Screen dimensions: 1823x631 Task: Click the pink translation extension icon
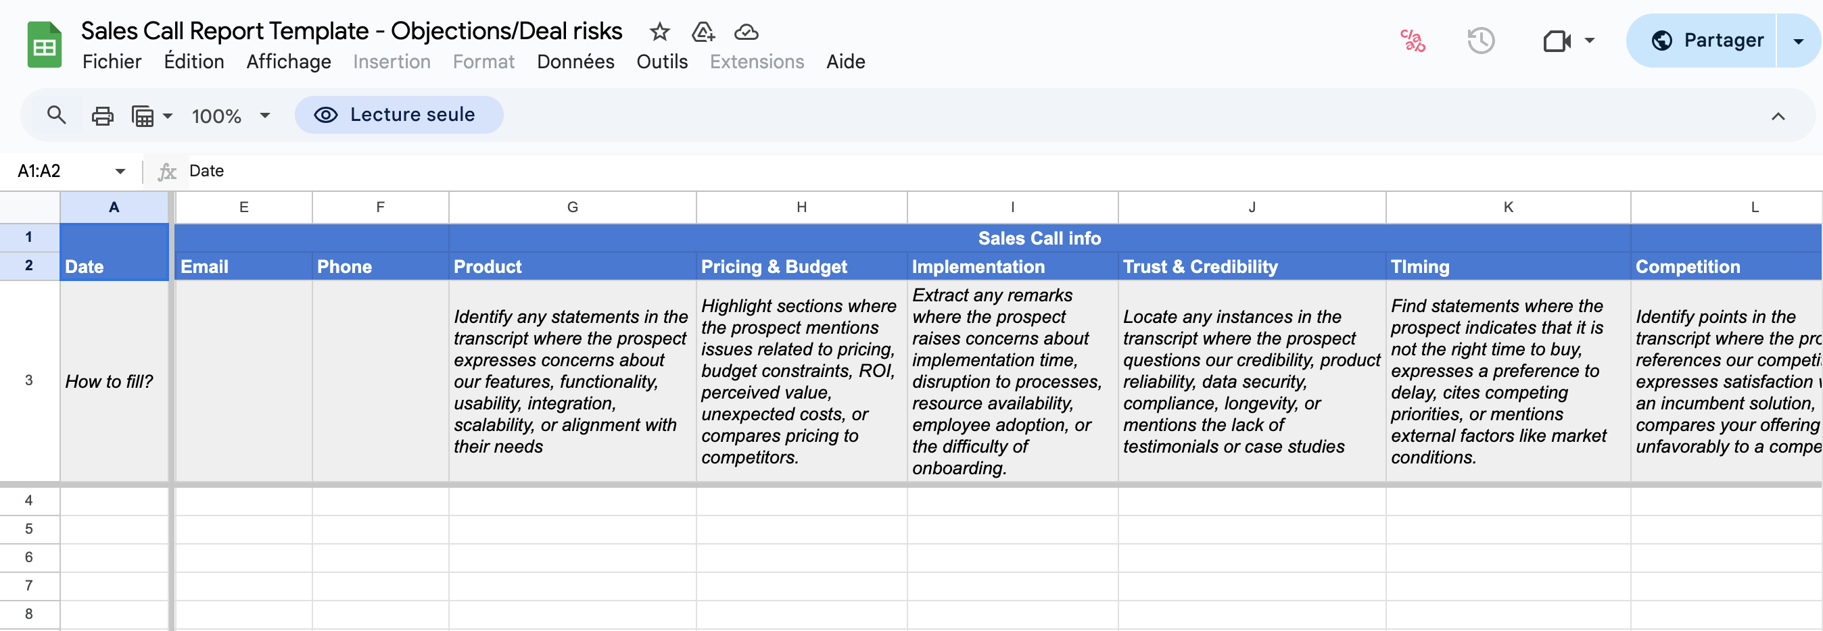[x=1413, y=41]
